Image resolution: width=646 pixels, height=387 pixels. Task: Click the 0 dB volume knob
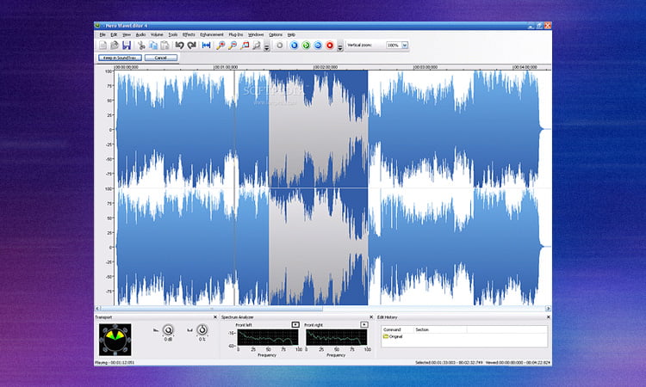point(168,330)
